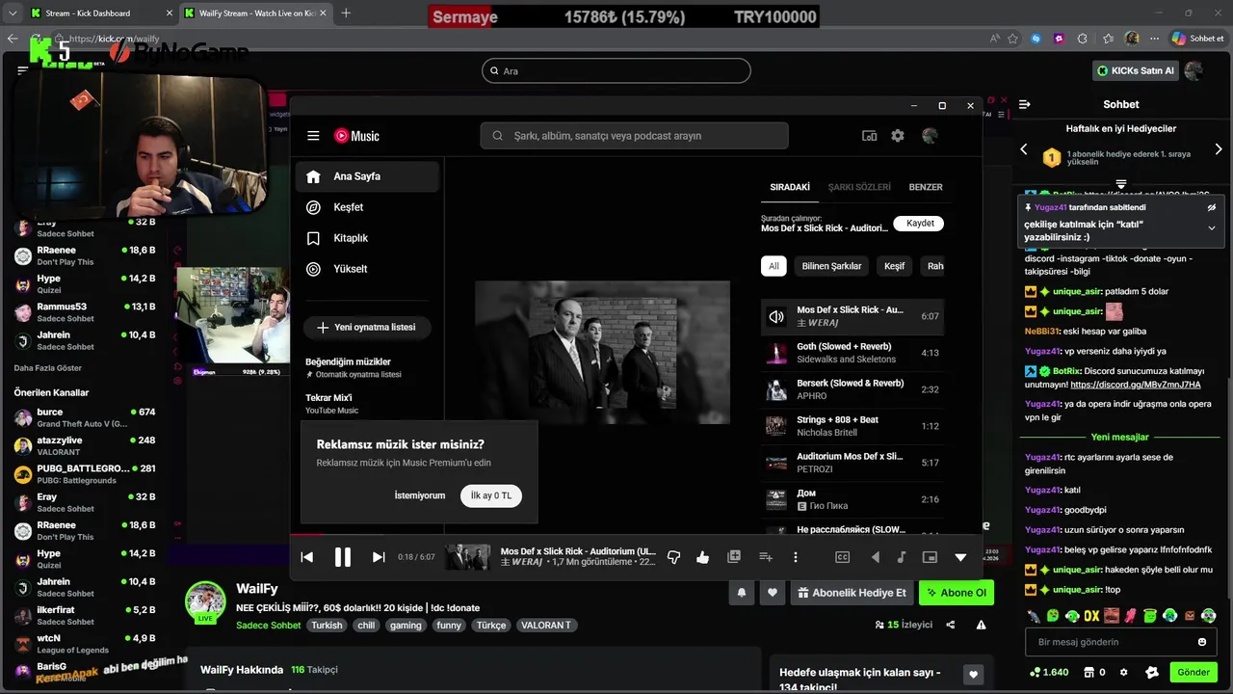Dismiss ad with İstemiyorum
Image resolution: width=1233 pixels, height=694 pixels.
[x=420, y=495]
